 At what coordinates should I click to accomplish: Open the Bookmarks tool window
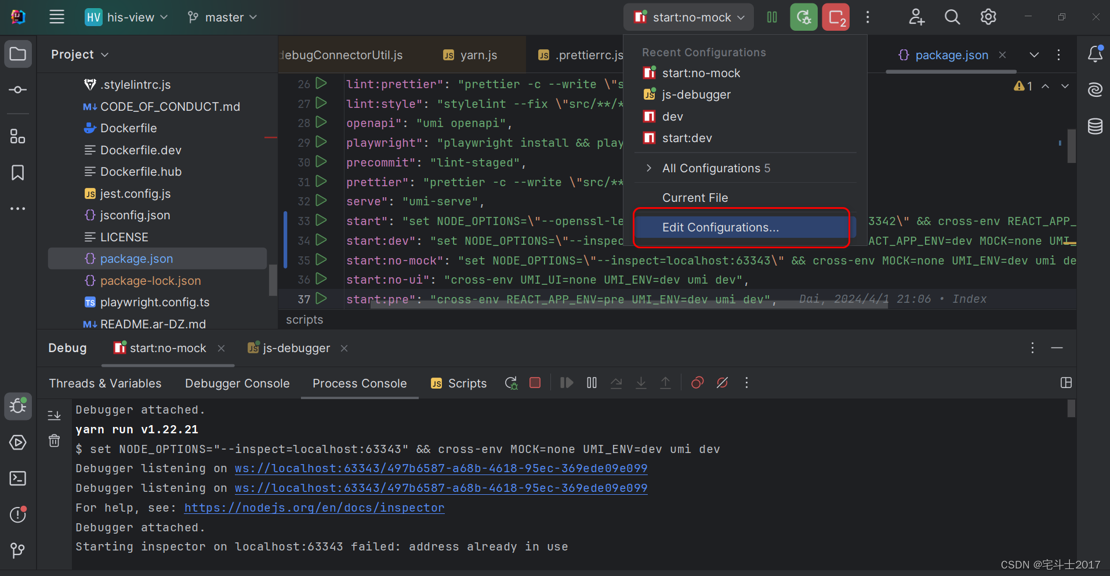[x=18, y=172]
